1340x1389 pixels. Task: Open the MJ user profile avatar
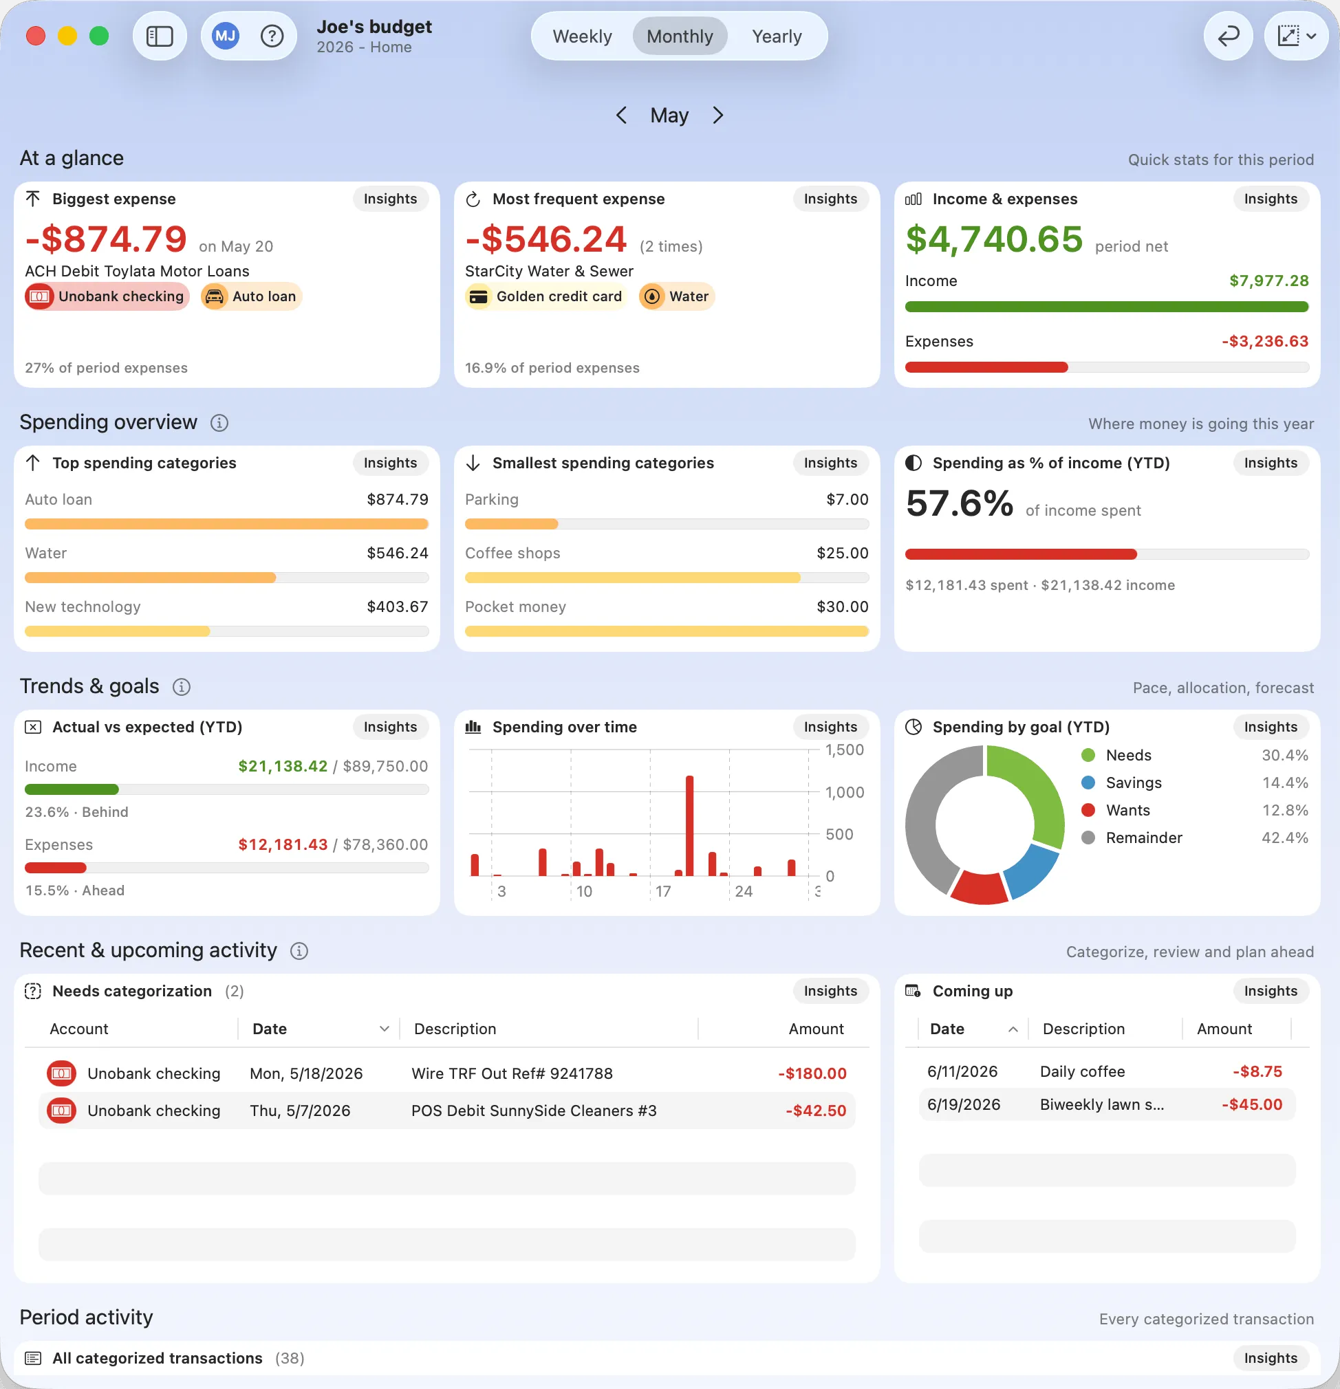[x=226, y=36]
